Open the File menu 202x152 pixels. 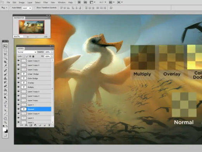(x=8, y=2)
